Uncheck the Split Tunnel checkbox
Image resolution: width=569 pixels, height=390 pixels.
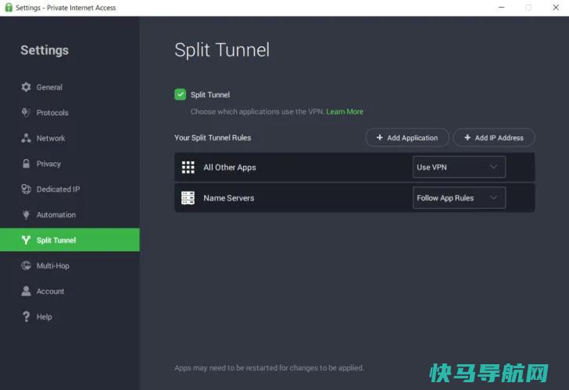tap(181, 94)
